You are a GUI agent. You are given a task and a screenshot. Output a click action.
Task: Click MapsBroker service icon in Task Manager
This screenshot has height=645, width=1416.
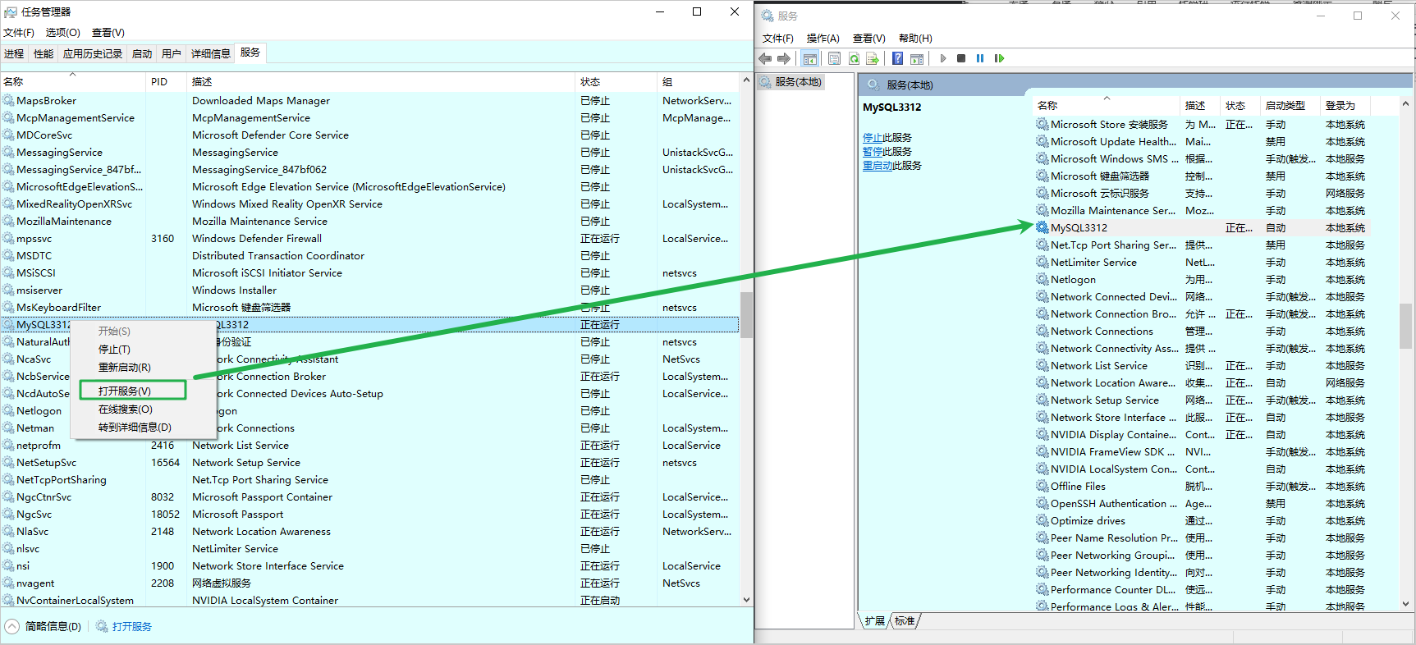coord(8,100)
